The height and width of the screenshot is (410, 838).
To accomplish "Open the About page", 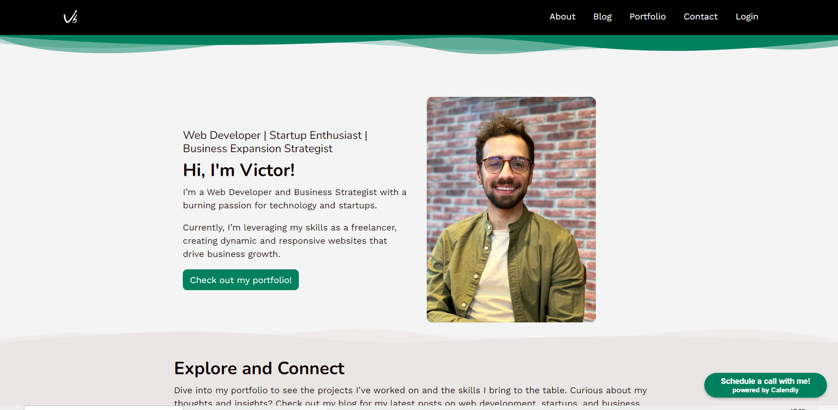I will pos(562,17).
